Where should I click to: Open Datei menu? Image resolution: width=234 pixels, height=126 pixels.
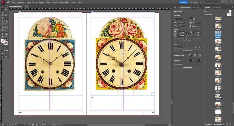coord(14,2)
